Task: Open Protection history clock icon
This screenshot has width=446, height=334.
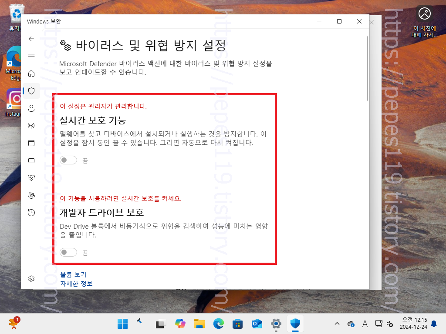Action: tap(31, 212)
